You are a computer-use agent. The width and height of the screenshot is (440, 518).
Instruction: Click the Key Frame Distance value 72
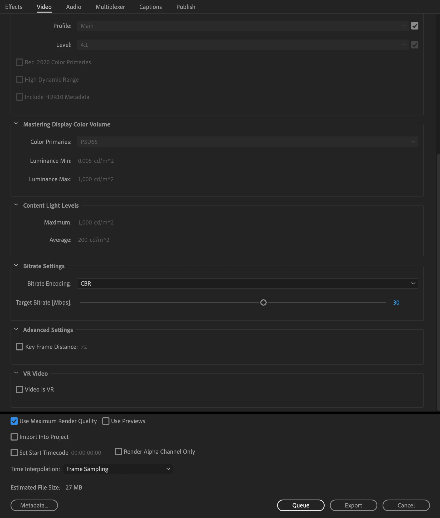pyautogui.click(x=84, y=347)
